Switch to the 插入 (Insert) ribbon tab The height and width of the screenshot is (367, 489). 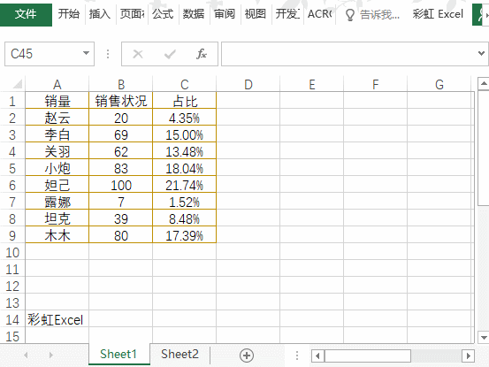(x=100, y=14)
